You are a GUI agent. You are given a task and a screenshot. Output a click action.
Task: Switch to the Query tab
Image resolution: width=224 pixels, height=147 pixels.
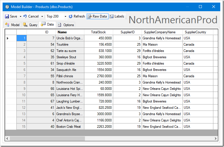[x=30, y=25]
